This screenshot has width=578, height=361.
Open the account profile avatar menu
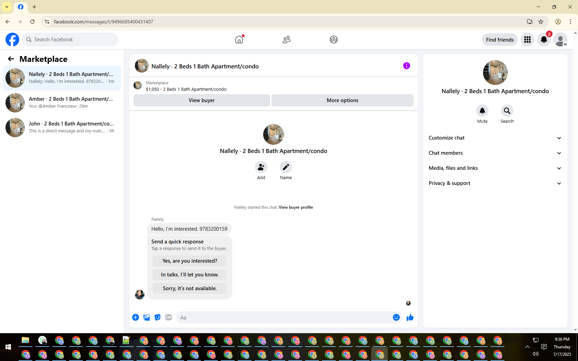(560, 40)
